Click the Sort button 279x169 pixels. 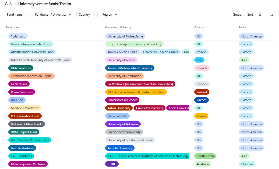click(250, 15)
